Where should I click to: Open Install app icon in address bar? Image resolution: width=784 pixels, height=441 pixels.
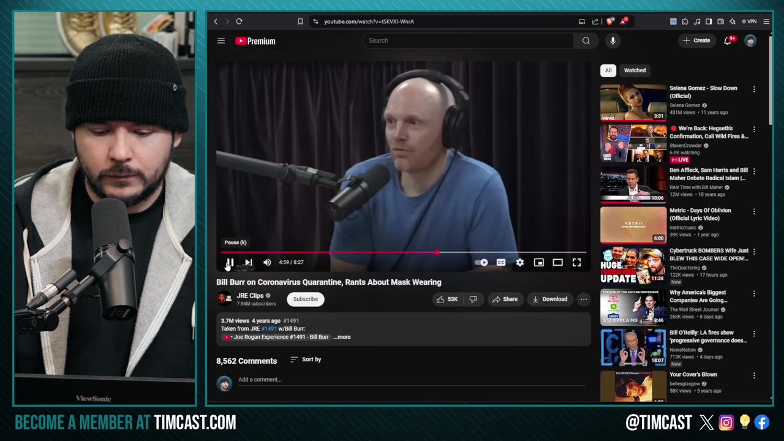(x=582, y=21)
